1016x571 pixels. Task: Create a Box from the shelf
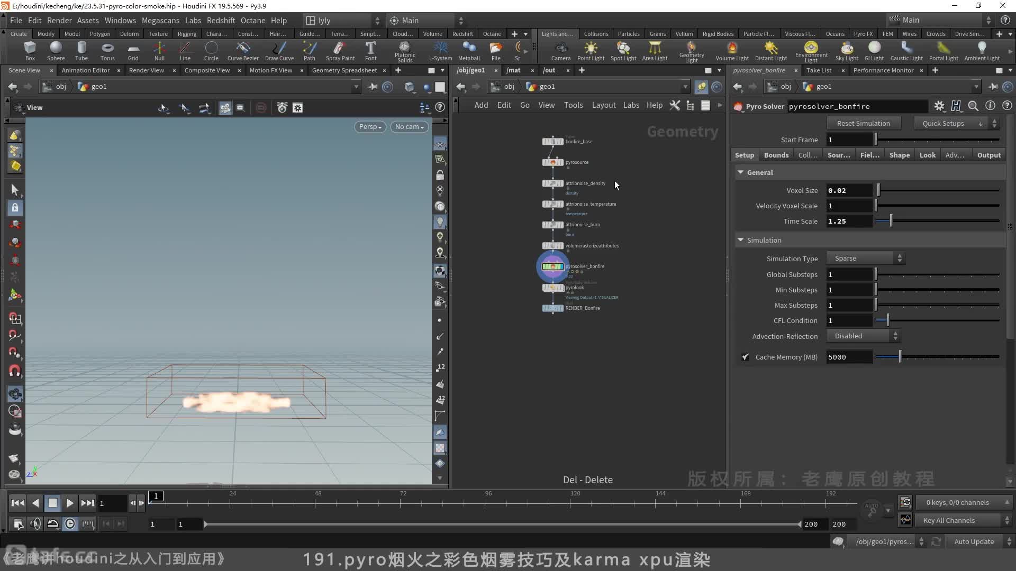30,51
